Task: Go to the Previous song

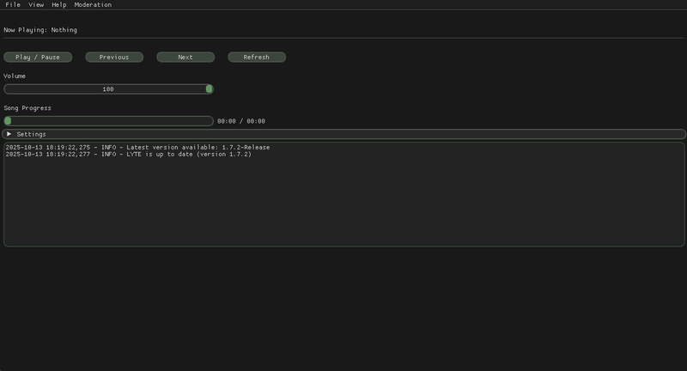Action: (114, 58)
